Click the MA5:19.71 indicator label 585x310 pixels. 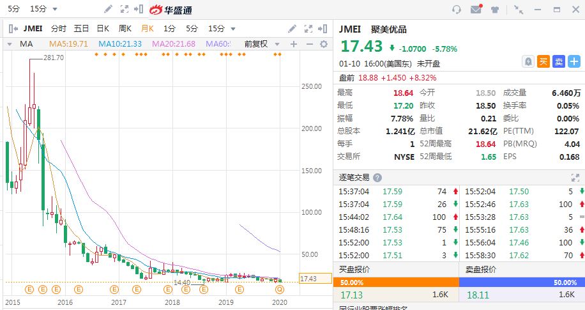[68, 44]
